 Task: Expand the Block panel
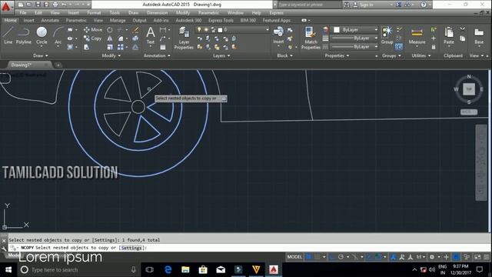coord(285,55)
